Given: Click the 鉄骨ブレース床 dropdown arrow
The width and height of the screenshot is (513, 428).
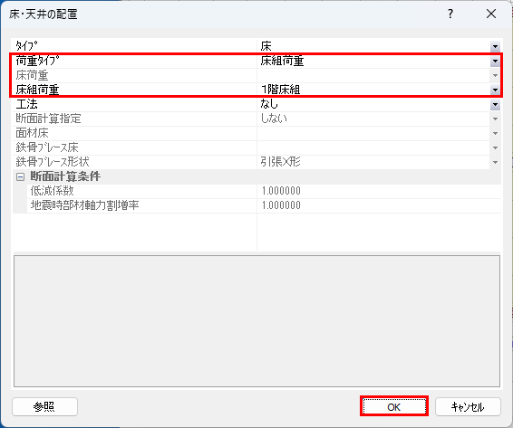Looking at the screenshot, I should coord(495,147).
